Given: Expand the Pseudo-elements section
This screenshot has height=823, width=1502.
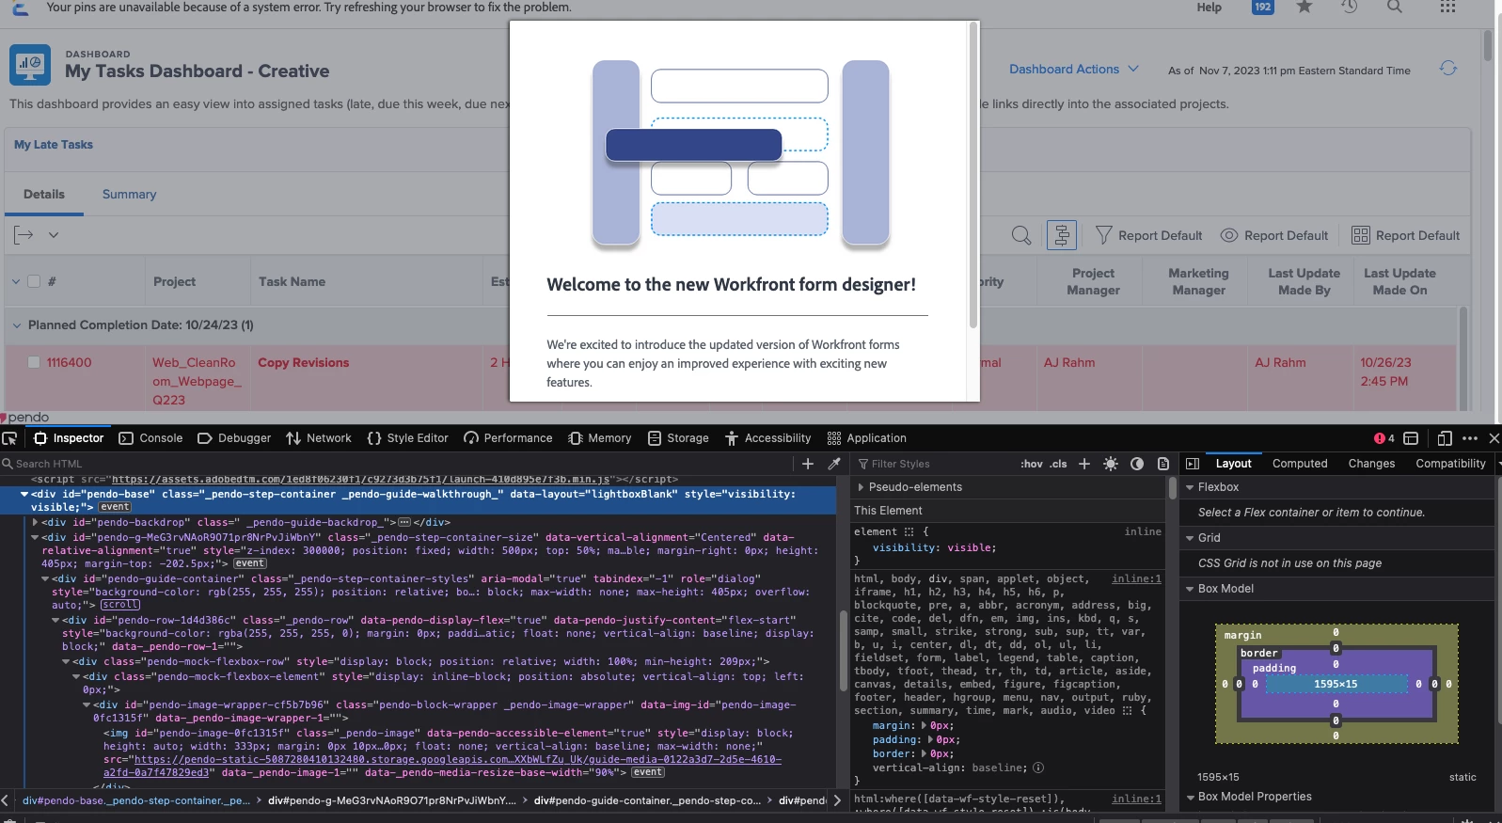Looking at the screenshot, I should 861,487.
